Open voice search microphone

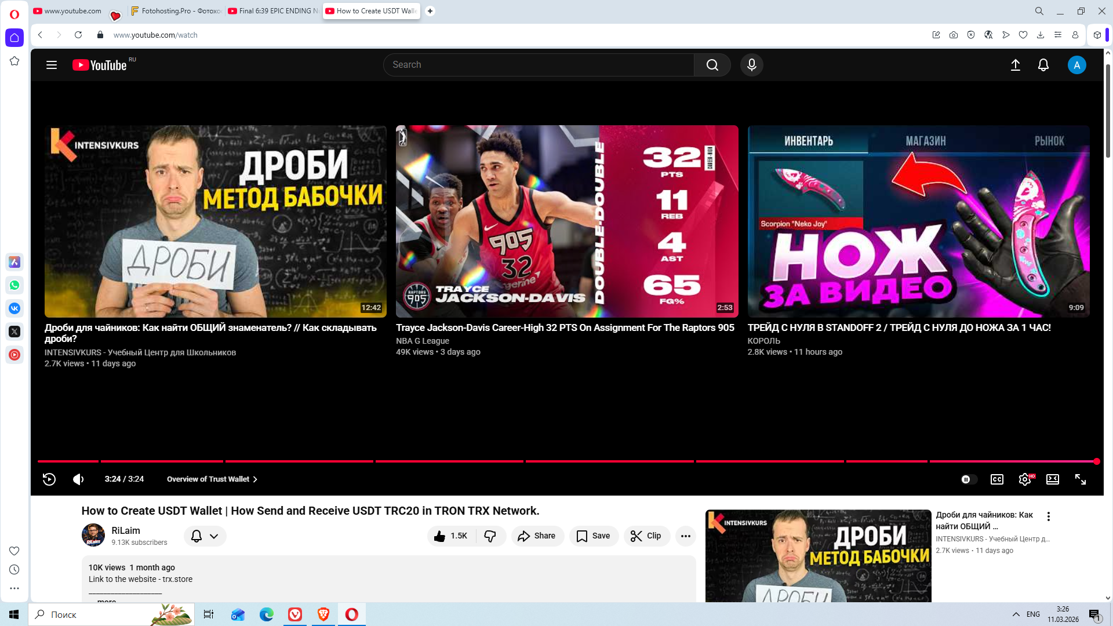(751, 65)
